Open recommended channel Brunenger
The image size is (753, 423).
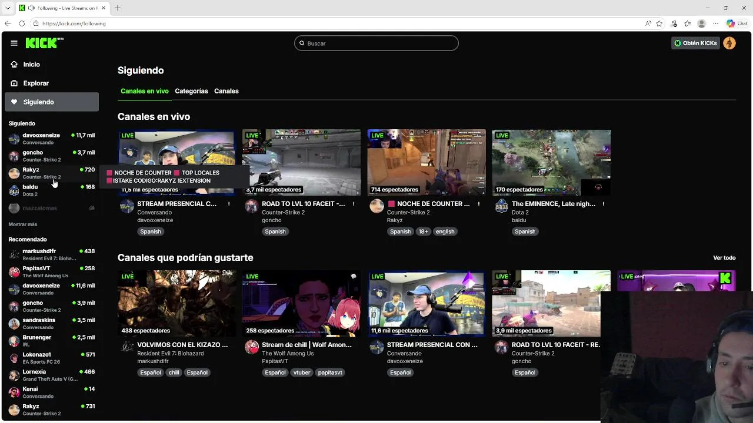[52, 341]
